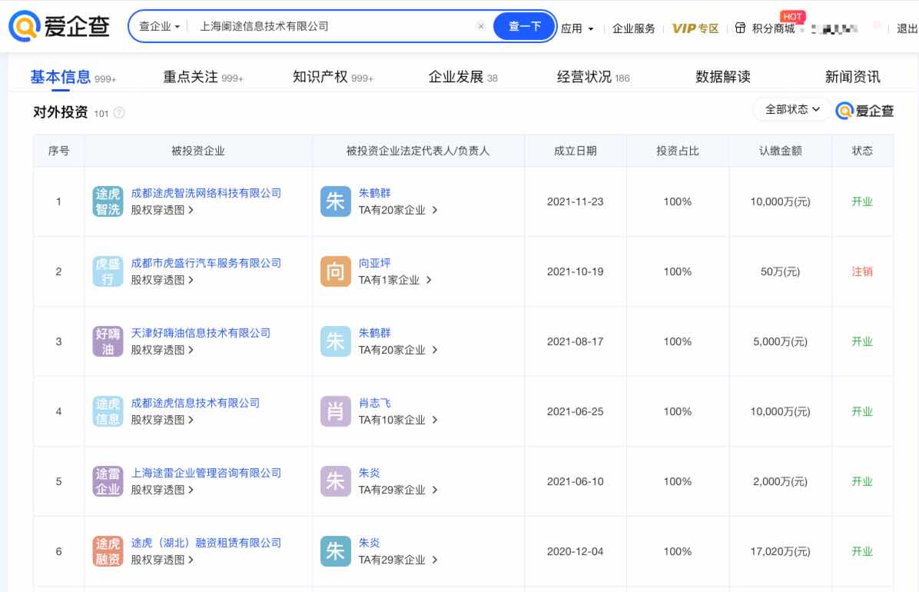Image resolution: width=919 pixels, height=592 pixels.
Task: Open 成都途虎信息技术有限公司 company link
Action: coord(195,403)
